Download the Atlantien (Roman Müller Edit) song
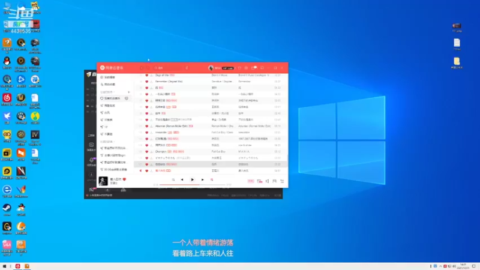Viewport: 480px width, 270px height. (151, 126)
